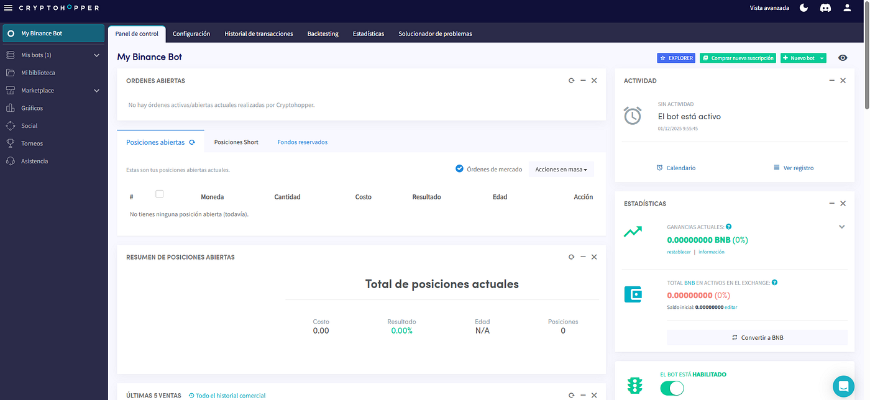Select Fondos reservados tab
The width and height of the screenshot is (870, 400).
[x=303, y=142]
